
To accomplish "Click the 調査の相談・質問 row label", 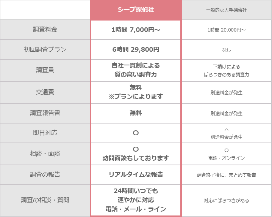I will 45,200.
